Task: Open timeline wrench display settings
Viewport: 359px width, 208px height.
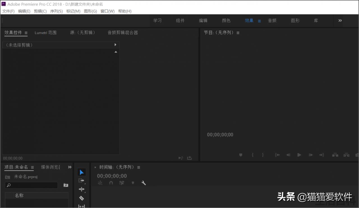Action: (144, 183)
